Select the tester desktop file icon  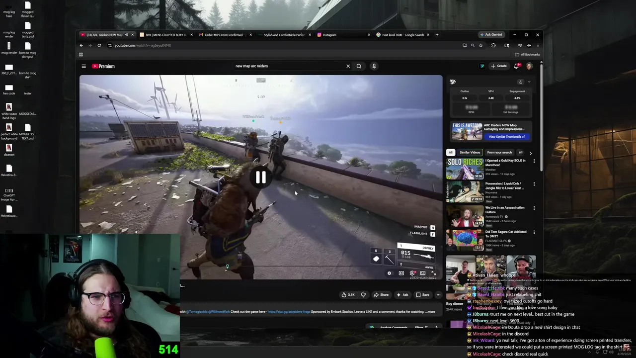pos(27,89)
